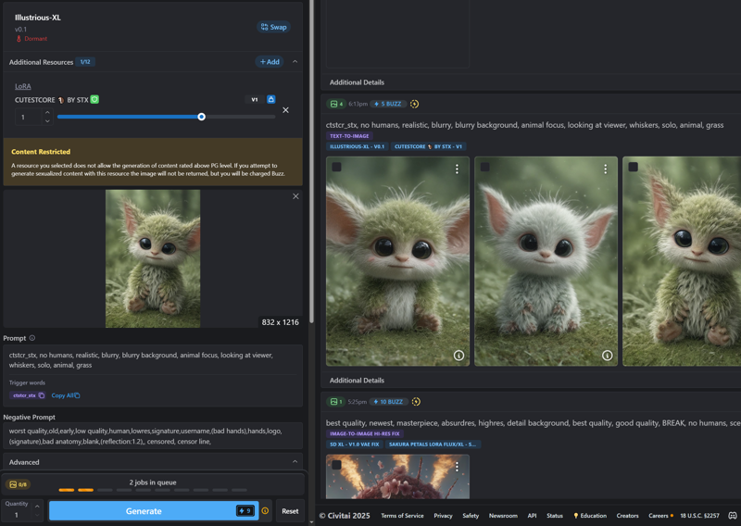The image size is (741, 526).
Task: Select the white creature image checkbox
Action: coord(484,167)
